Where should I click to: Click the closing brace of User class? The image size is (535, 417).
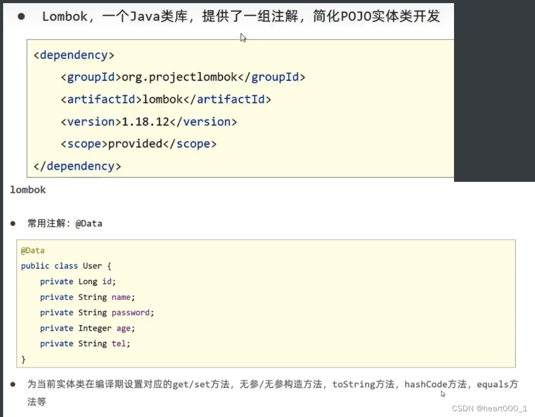(23, 360)
